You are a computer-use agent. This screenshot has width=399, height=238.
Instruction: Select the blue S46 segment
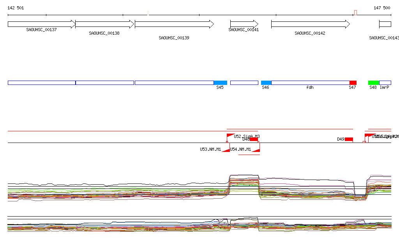(x=266, y=83)
